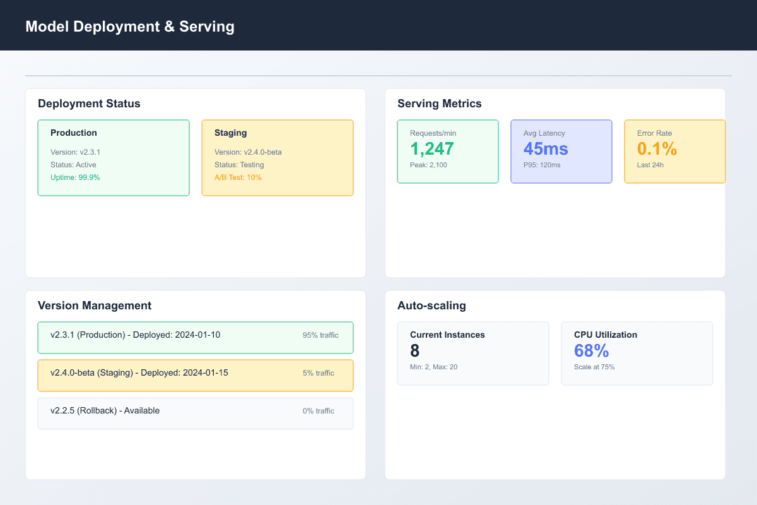Click the A/B Test: 10% text

click(238, 177)
